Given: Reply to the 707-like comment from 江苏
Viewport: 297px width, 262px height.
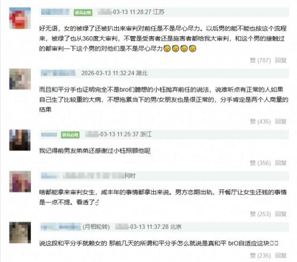Looking at the screenshot, I should click(281, 60).
